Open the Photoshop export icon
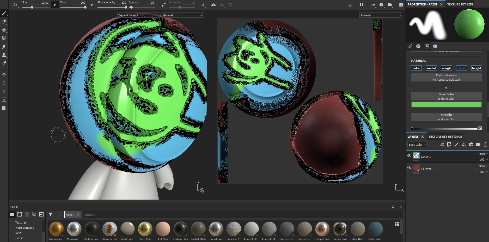Image resolution: width=489 pixels, height=242 pixels. click(x=4, y=100)
